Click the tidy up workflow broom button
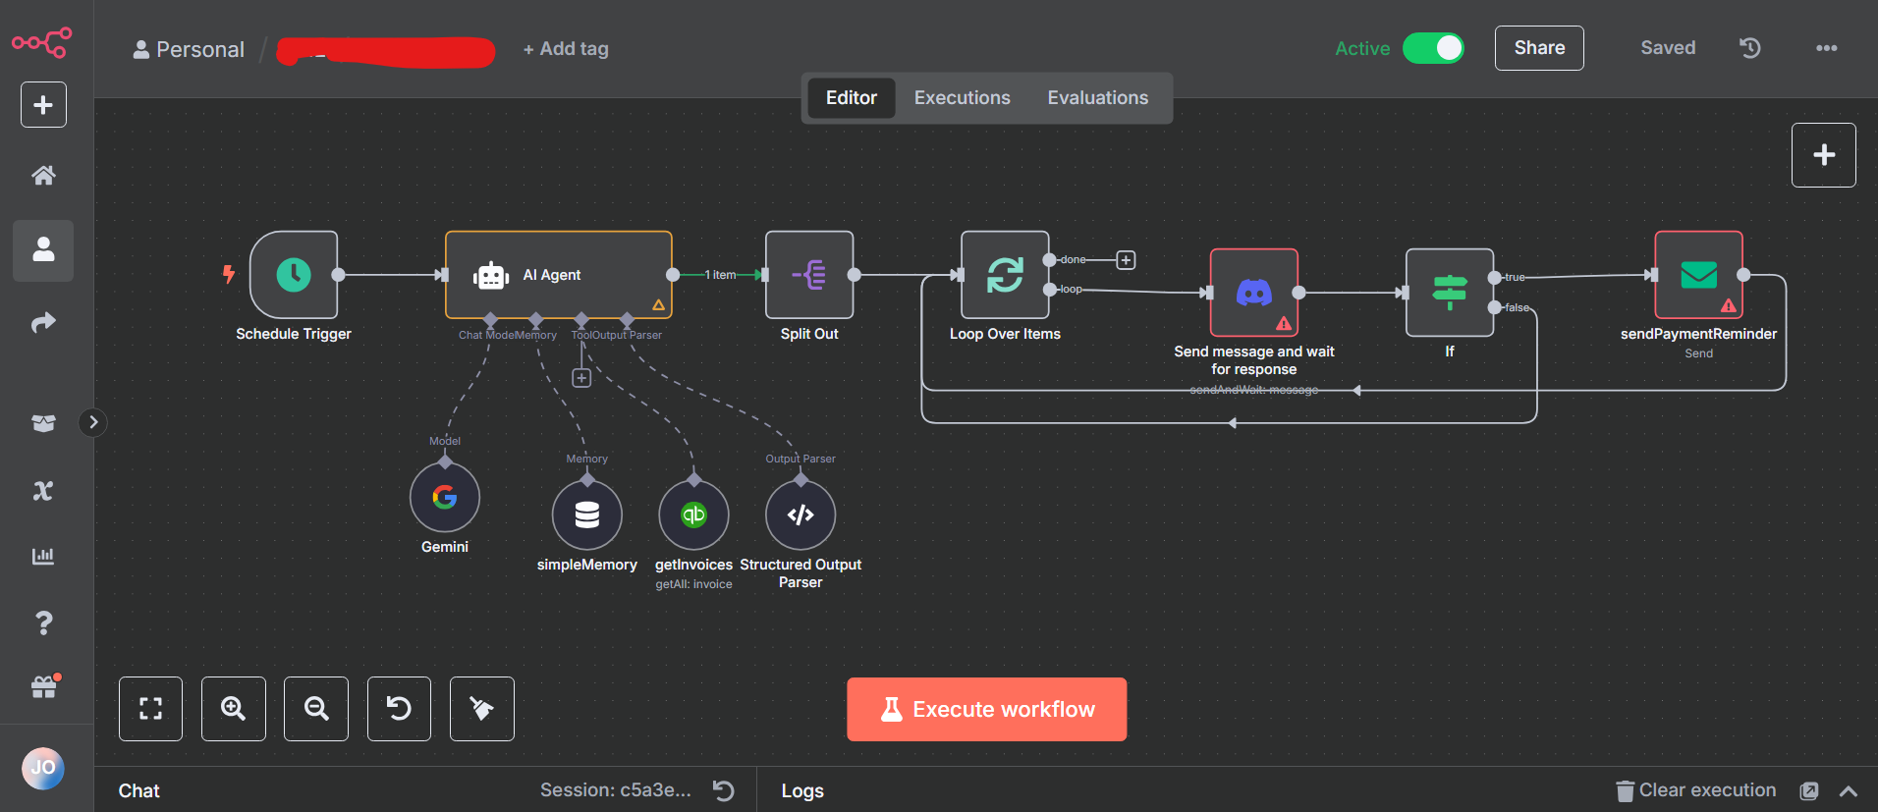The image size is (1878, 812). pyautogui.click(x=482, y=709)
